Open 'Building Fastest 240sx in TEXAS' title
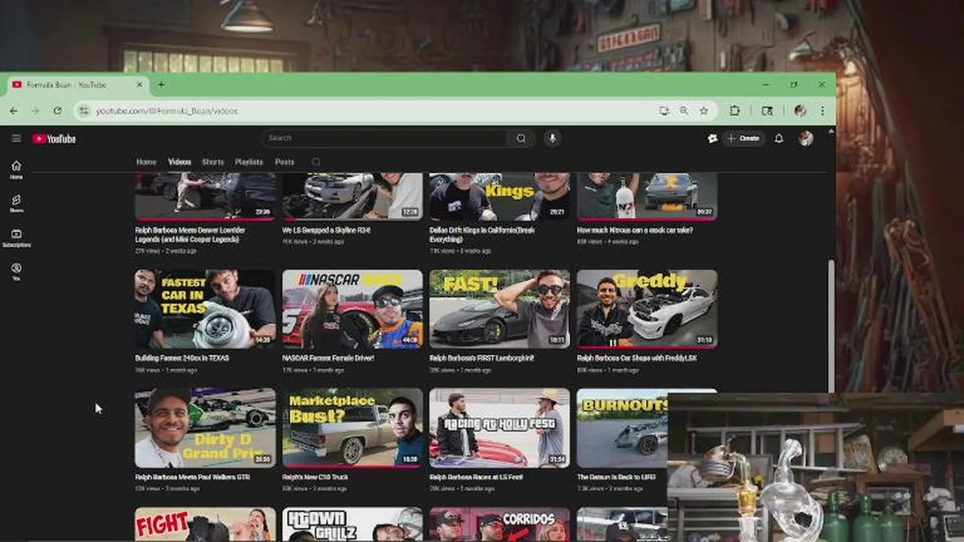This screenshot has height=542, width=964. coord(182,358)
